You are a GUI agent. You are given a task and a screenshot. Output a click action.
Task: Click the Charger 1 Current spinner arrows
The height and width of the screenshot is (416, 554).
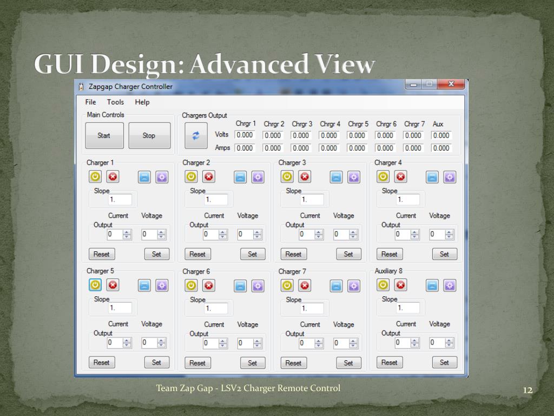click(x=127, y=234)
